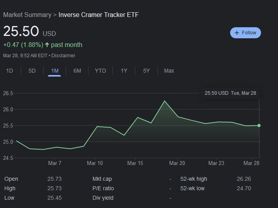278x208 pixels.
Task: Click the green up arrow icon
Action: 47,45
